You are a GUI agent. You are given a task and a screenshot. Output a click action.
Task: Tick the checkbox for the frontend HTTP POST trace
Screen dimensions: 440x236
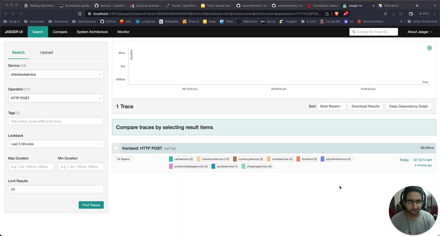click(116, 148)
